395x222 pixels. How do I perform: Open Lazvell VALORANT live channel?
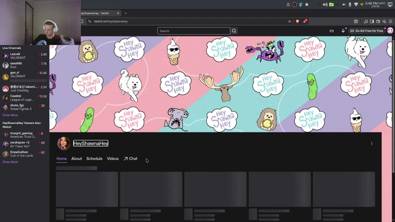point(25,56)
